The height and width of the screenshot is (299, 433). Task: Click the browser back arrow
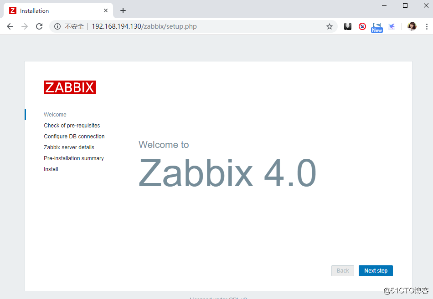[x=10, y=26]
